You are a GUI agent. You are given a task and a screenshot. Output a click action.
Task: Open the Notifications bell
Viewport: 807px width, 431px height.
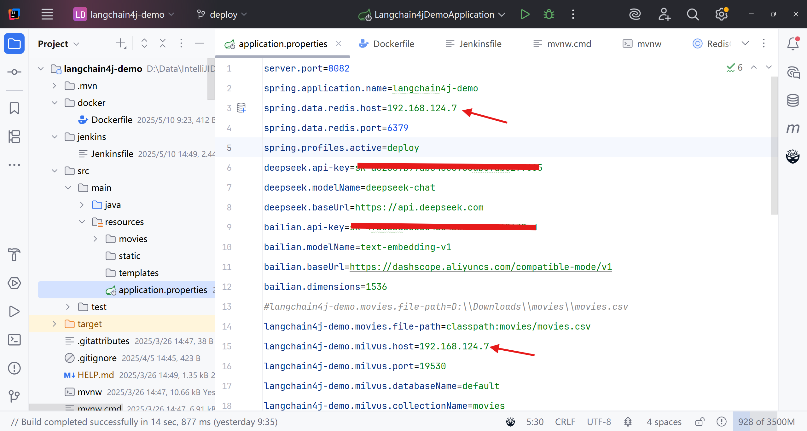point(793,43)
